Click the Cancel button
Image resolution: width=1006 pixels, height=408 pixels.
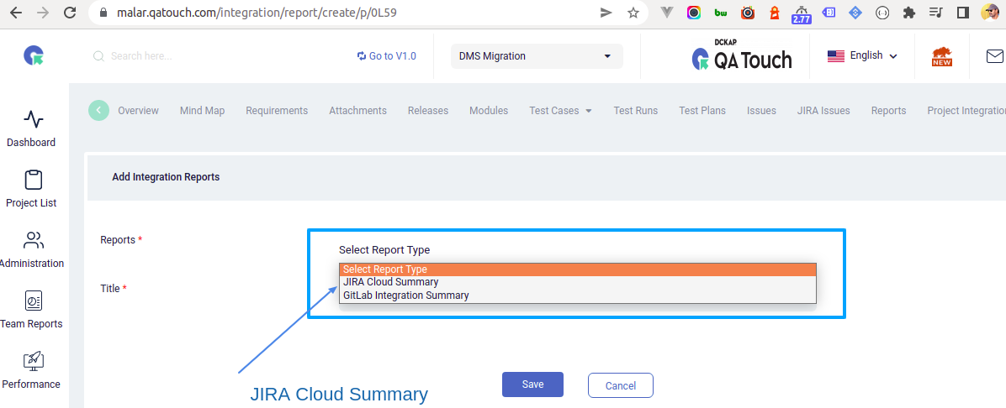621,385
